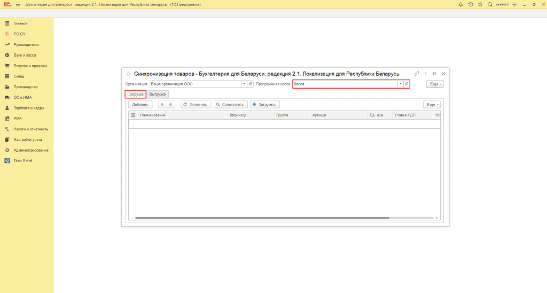Open selected Организация record icon

click(x=250, y=84)
